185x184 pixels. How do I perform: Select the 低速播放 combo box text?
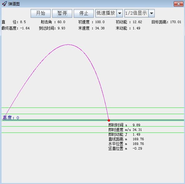[106, 13]
